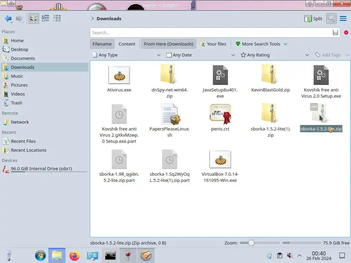Expand the breadcrumb chevron before Downloads

(x=93, y=18)
